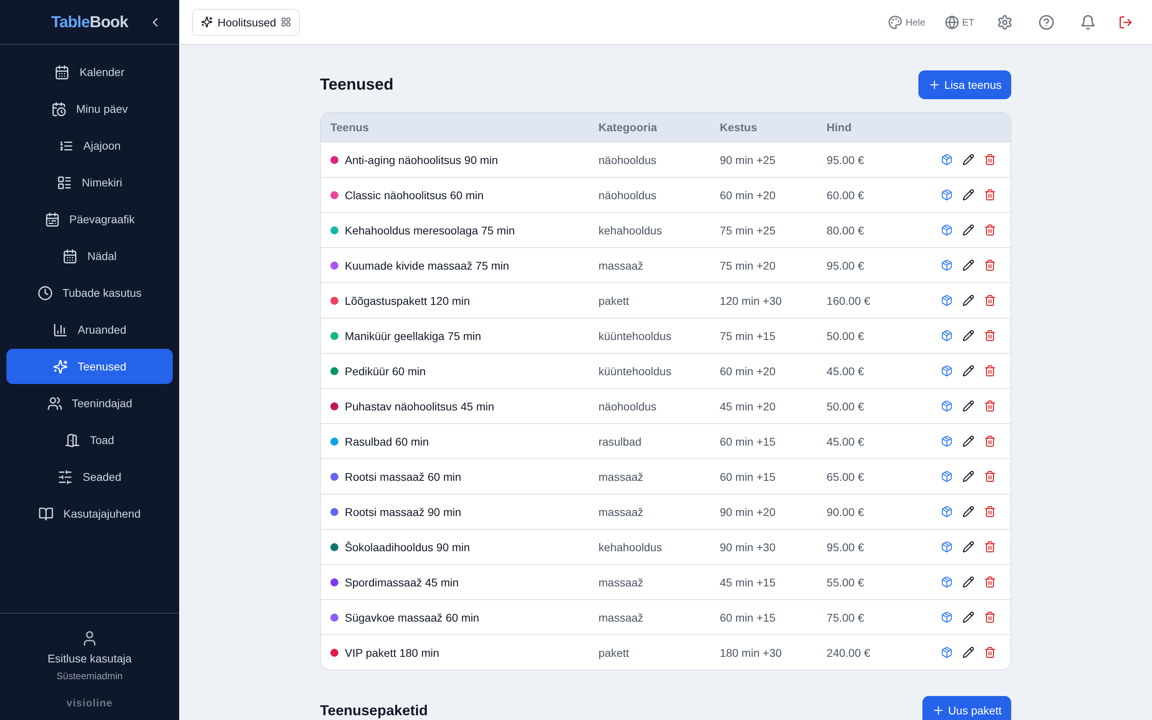Click blue color dot of Rasulbad 60 min

(334, 442)
